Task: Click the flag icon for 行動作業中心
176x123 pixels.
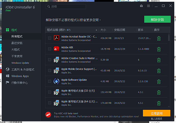Action: 7,82
